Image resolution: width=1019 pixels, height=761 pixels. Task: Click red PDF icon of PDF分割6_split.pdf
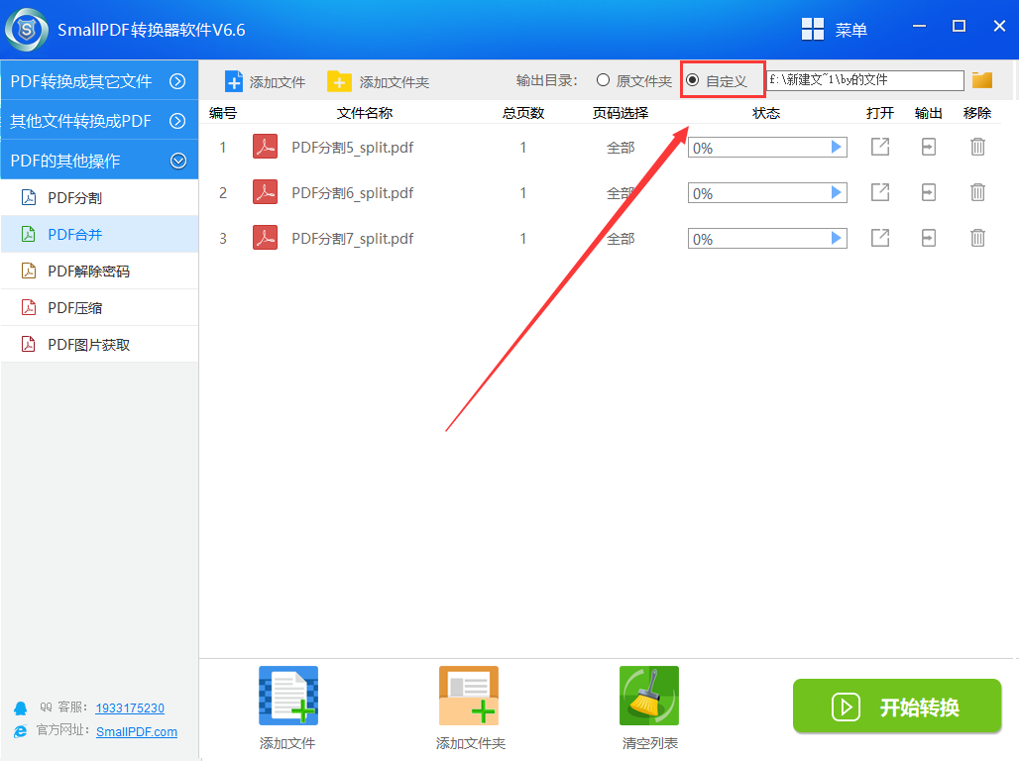click(265, 192)
